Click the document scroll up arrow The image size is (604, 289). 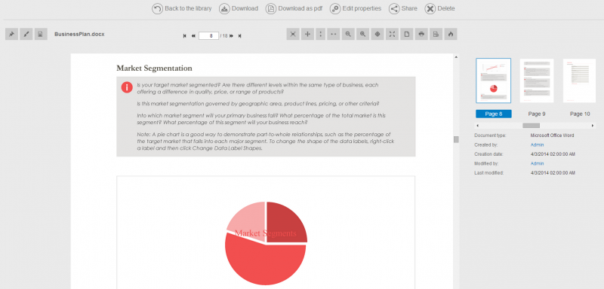[x=456, y=57]
